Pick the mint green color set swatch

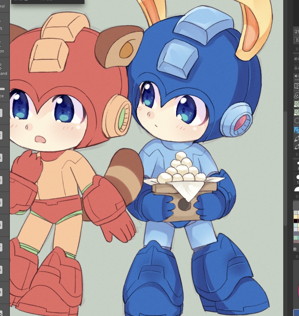[296, 238]
